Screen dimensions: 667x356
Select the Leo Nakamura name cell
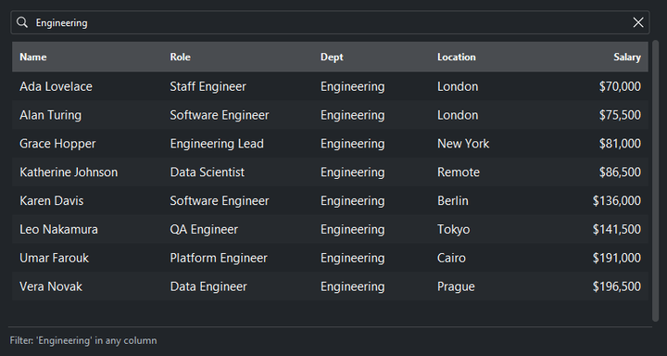(x=58, y=229)
